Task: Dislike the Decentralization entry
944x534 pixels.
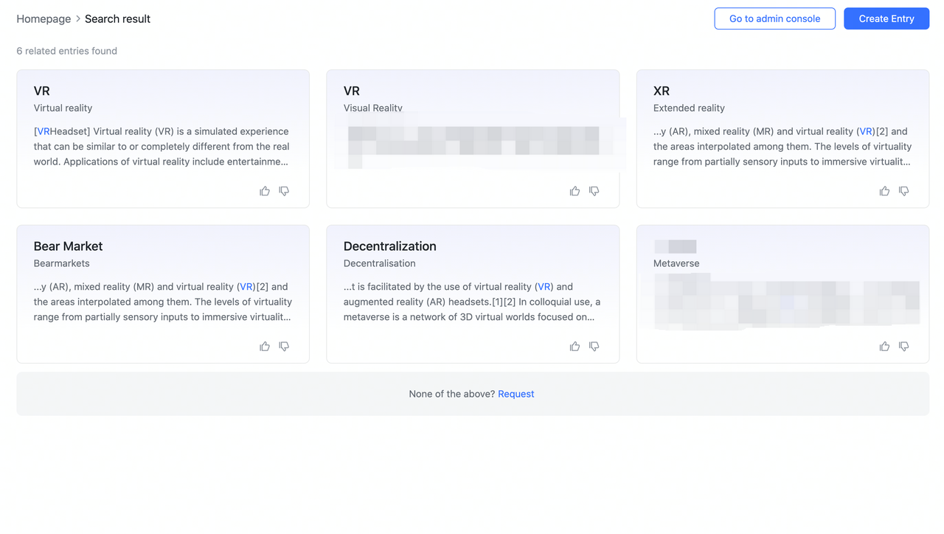Action: coord(594,346)
